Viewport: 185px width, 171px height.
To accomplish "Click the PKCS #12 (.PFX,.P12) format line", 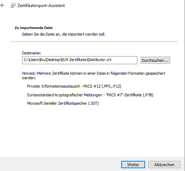I will 74,86.
